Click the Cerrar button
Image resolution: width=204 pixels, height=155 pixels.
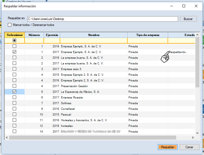coord(189,147)
